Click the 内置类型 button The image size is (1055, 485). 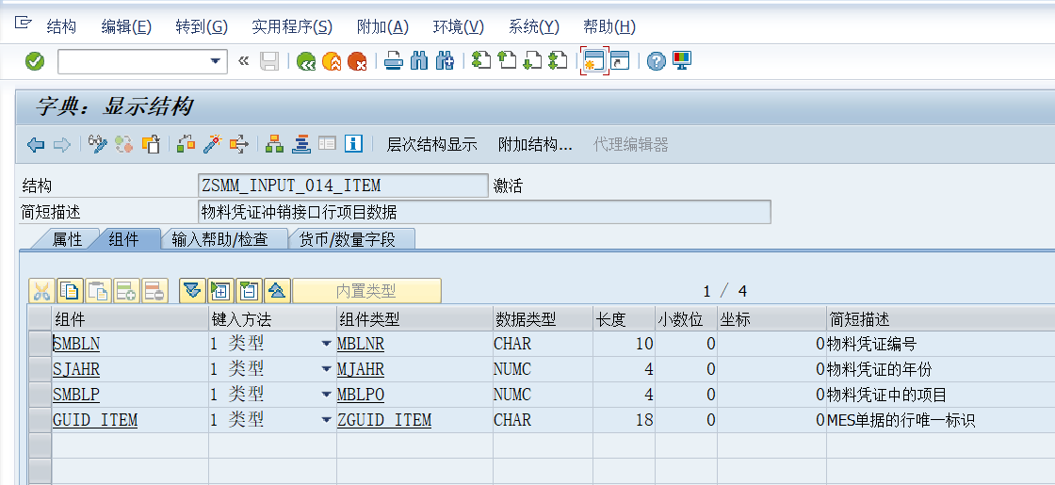click(366, 291)
